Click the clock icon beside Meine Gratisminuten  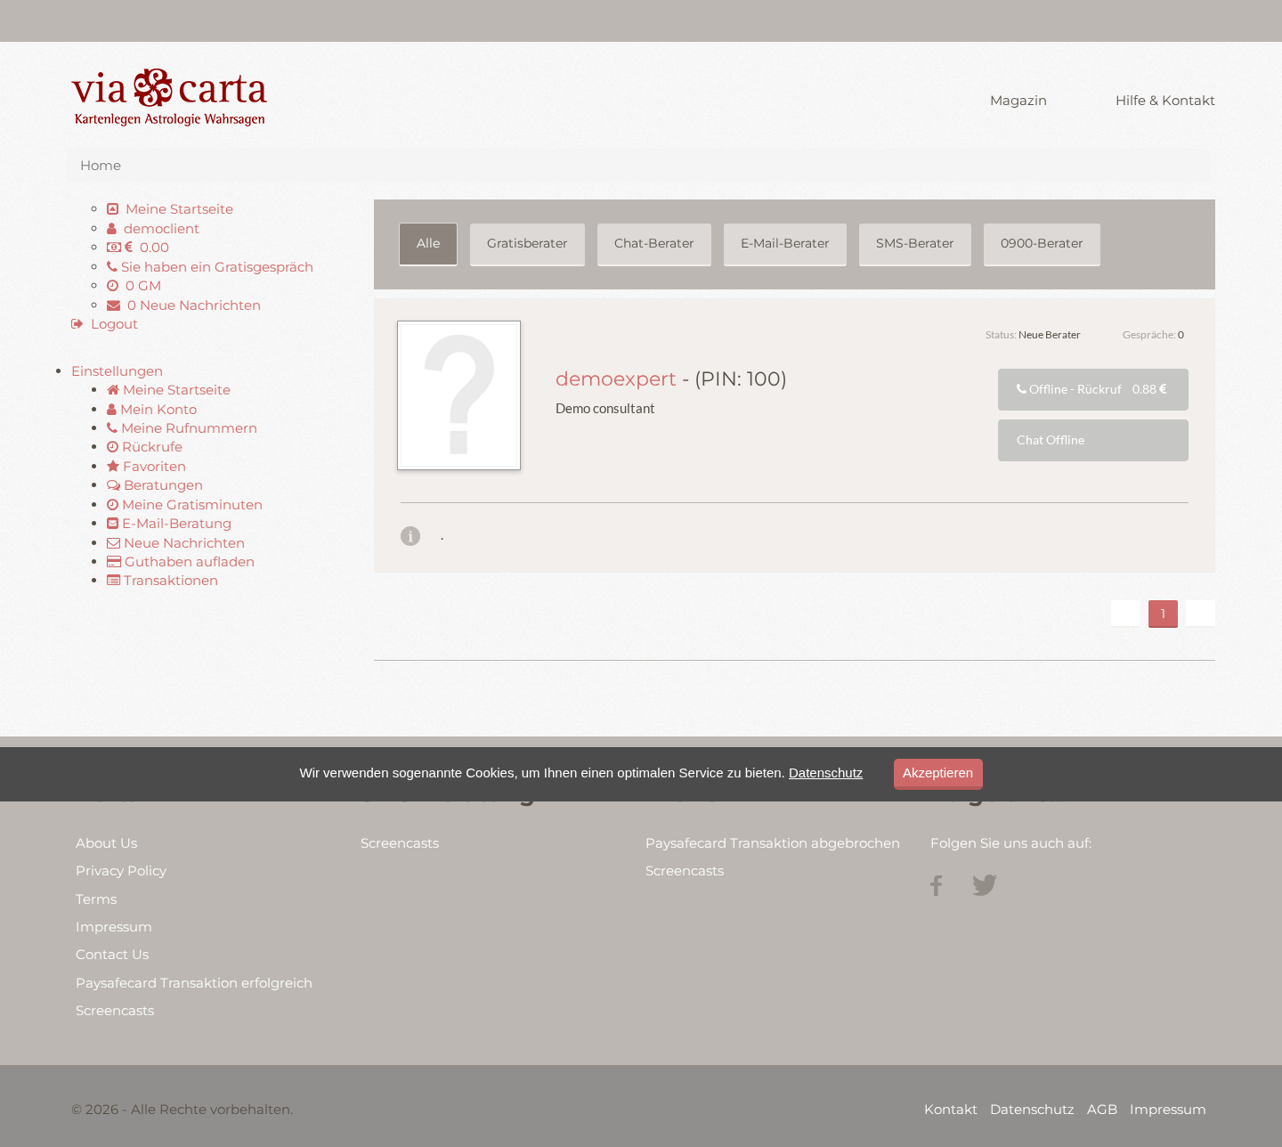pyautogui.click(x=112, y=505)
